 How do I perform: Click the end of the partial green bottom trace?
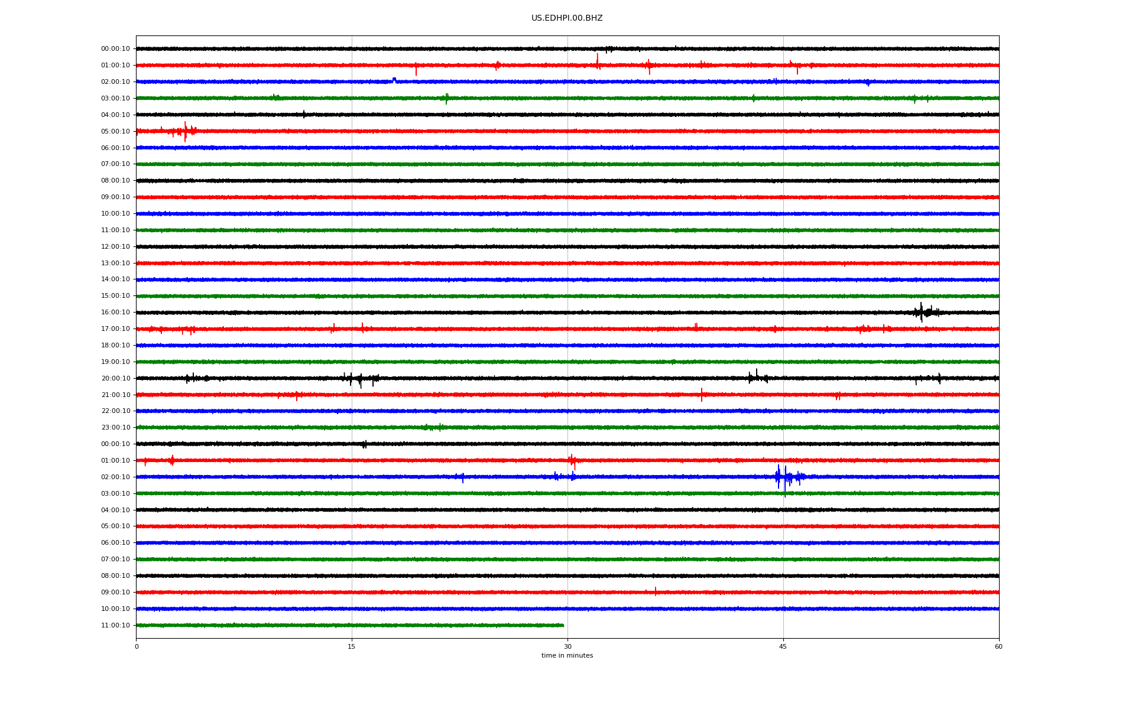click(562, 625)
